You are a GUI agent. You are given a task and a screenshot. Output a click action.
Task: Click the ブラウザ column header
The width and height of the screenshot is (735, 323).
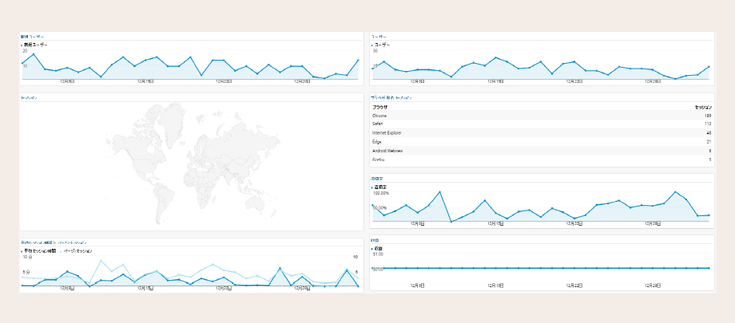pos(380,106)
